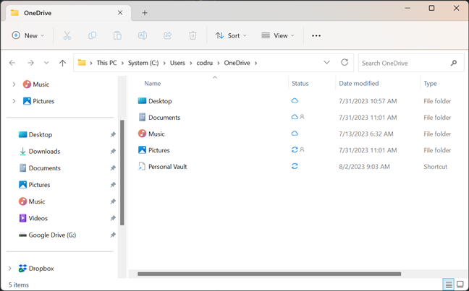Click the Search OneDrive field
The width and height of the screenshot is (469, 291).
coord(404,63)
